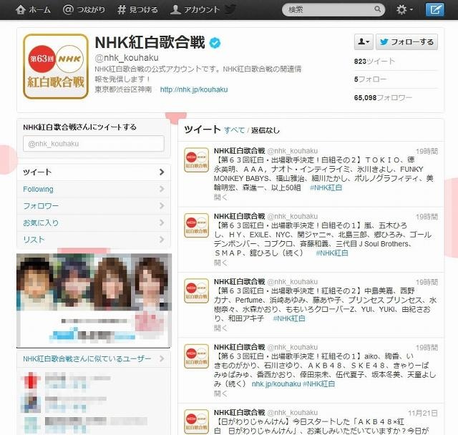Image resolution: width=458 pixels, height=435 pixels.
Task: Open the 823 tweets (ツイート) count
Action: pyautogui.click(x=374, y=62)
